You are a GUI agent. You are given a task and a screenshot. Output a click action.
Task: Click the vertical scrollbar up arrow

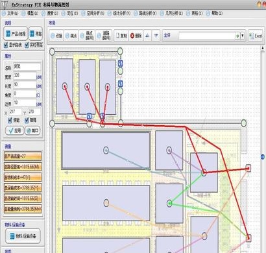263,48
